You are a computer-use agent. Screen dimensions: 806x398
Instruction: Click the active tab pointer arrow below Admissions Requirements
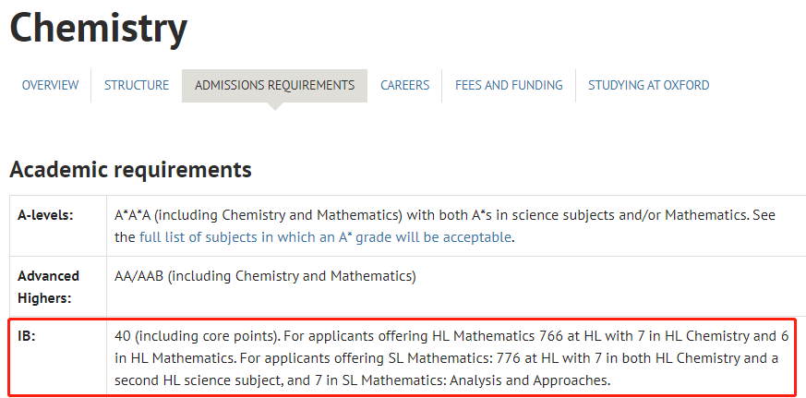[x=275, y=106]
